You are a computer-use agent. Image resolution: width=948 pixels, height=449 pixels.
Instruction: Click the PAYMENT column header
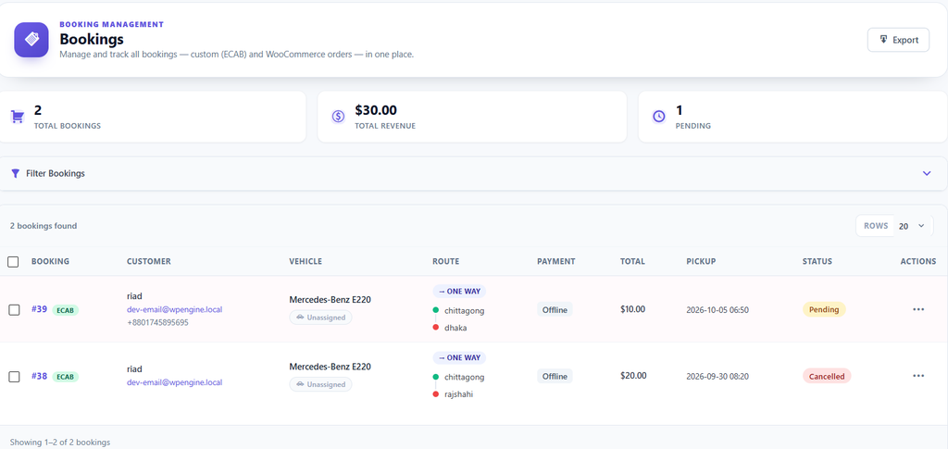pyautogui.click(x=556, y=262)
